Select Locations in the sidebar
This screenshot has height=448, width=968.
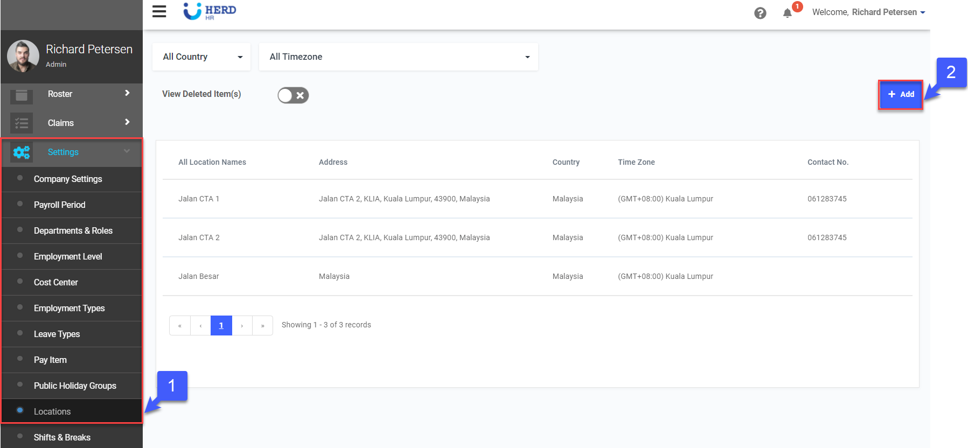[x=52, y=412]
